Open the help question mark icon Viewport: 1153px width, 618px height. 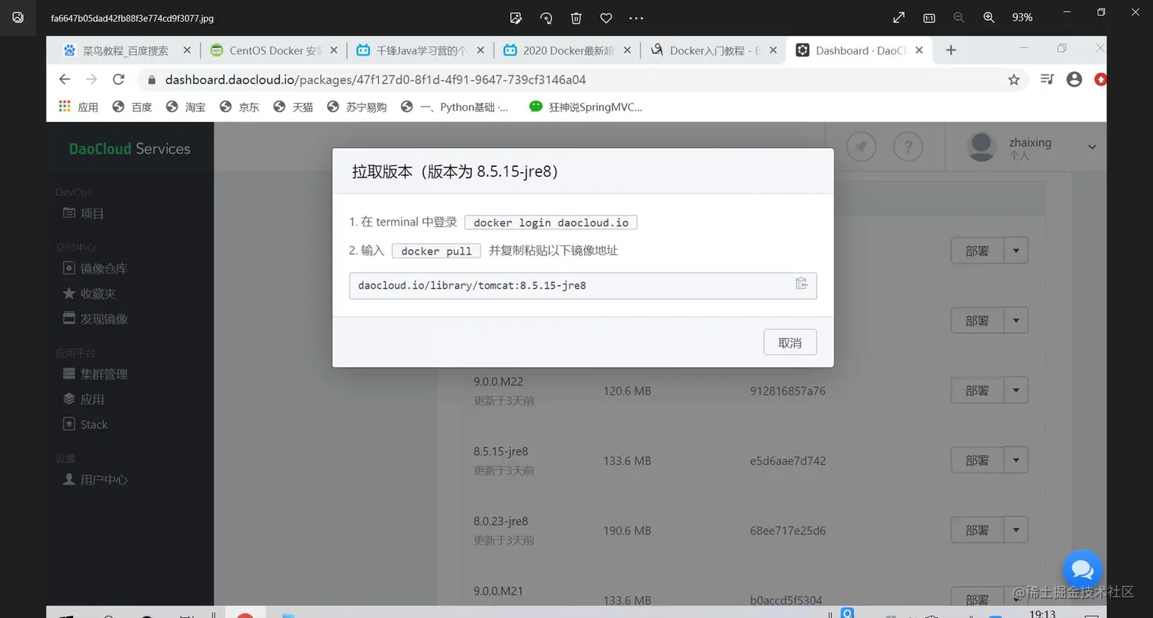(x=908, y=146)
